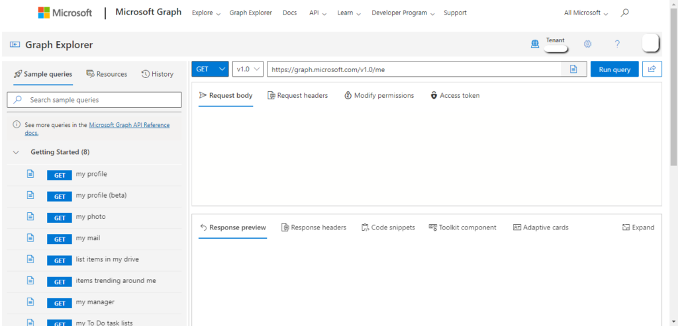Expand the Developer Program menu
Screen dimensions: 678x326
click(403, 13)
